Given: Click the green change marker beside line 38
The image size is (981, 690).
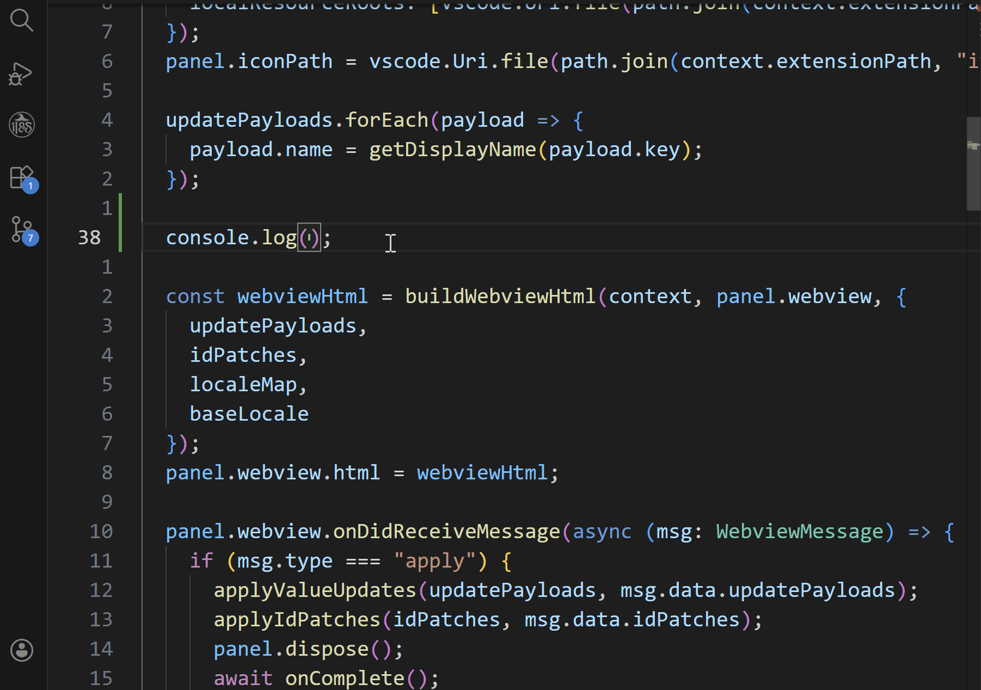Looking at the screenshot, I should (120, 223).
